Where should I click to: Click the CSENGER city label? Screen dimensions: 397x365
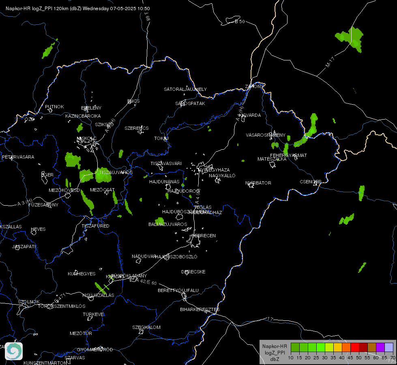tap(310, 182)
